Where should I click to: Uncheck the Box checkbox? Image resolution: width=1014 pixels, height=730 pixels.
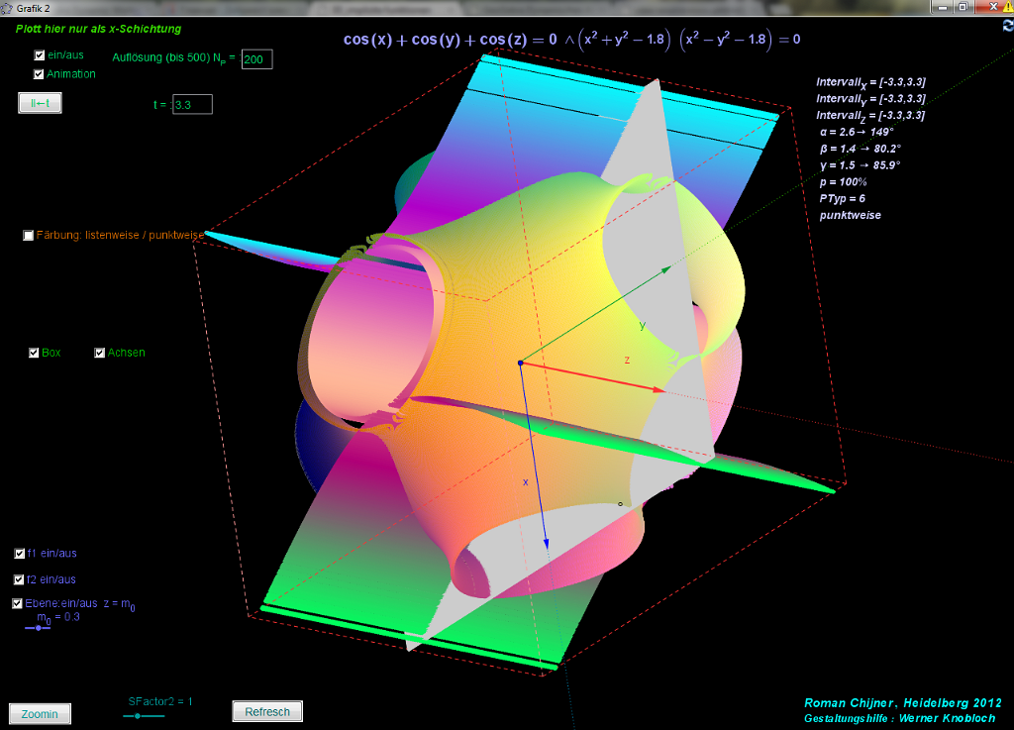click(x=35, y=353)
